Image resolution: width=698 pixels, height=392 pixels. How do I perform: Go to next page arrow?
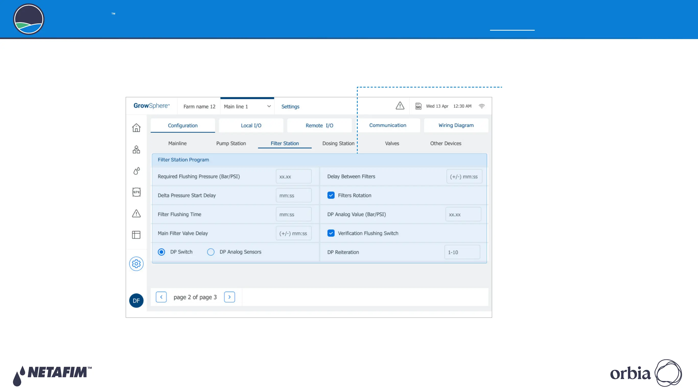(x=229, y=297)
